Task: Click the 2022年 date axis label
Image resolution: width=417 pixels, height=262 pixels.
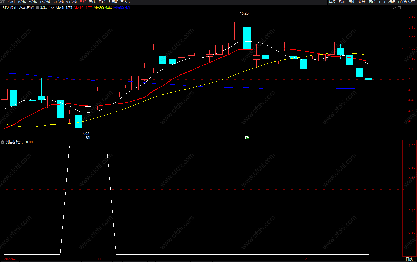Action: (10, 259)
